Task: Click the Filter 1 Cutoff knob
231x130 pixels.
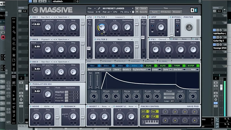Action: (102, 27)
